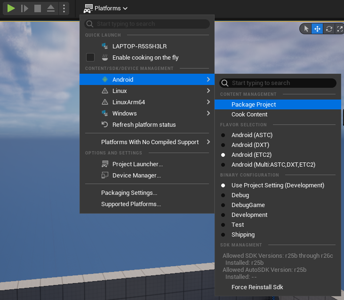Click the warning triangle next to LinuxArm64

tap(105, 102)
